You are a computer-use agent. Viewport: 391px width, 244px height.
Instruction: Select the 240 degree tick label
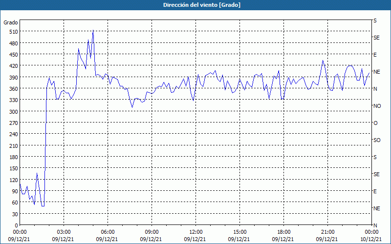click(x=14, y=134)
